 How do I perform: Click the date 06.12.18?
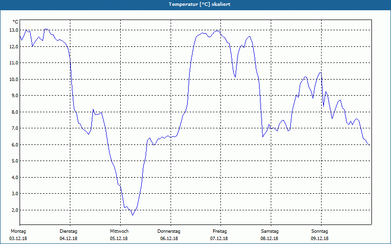(x=169, y=239)
